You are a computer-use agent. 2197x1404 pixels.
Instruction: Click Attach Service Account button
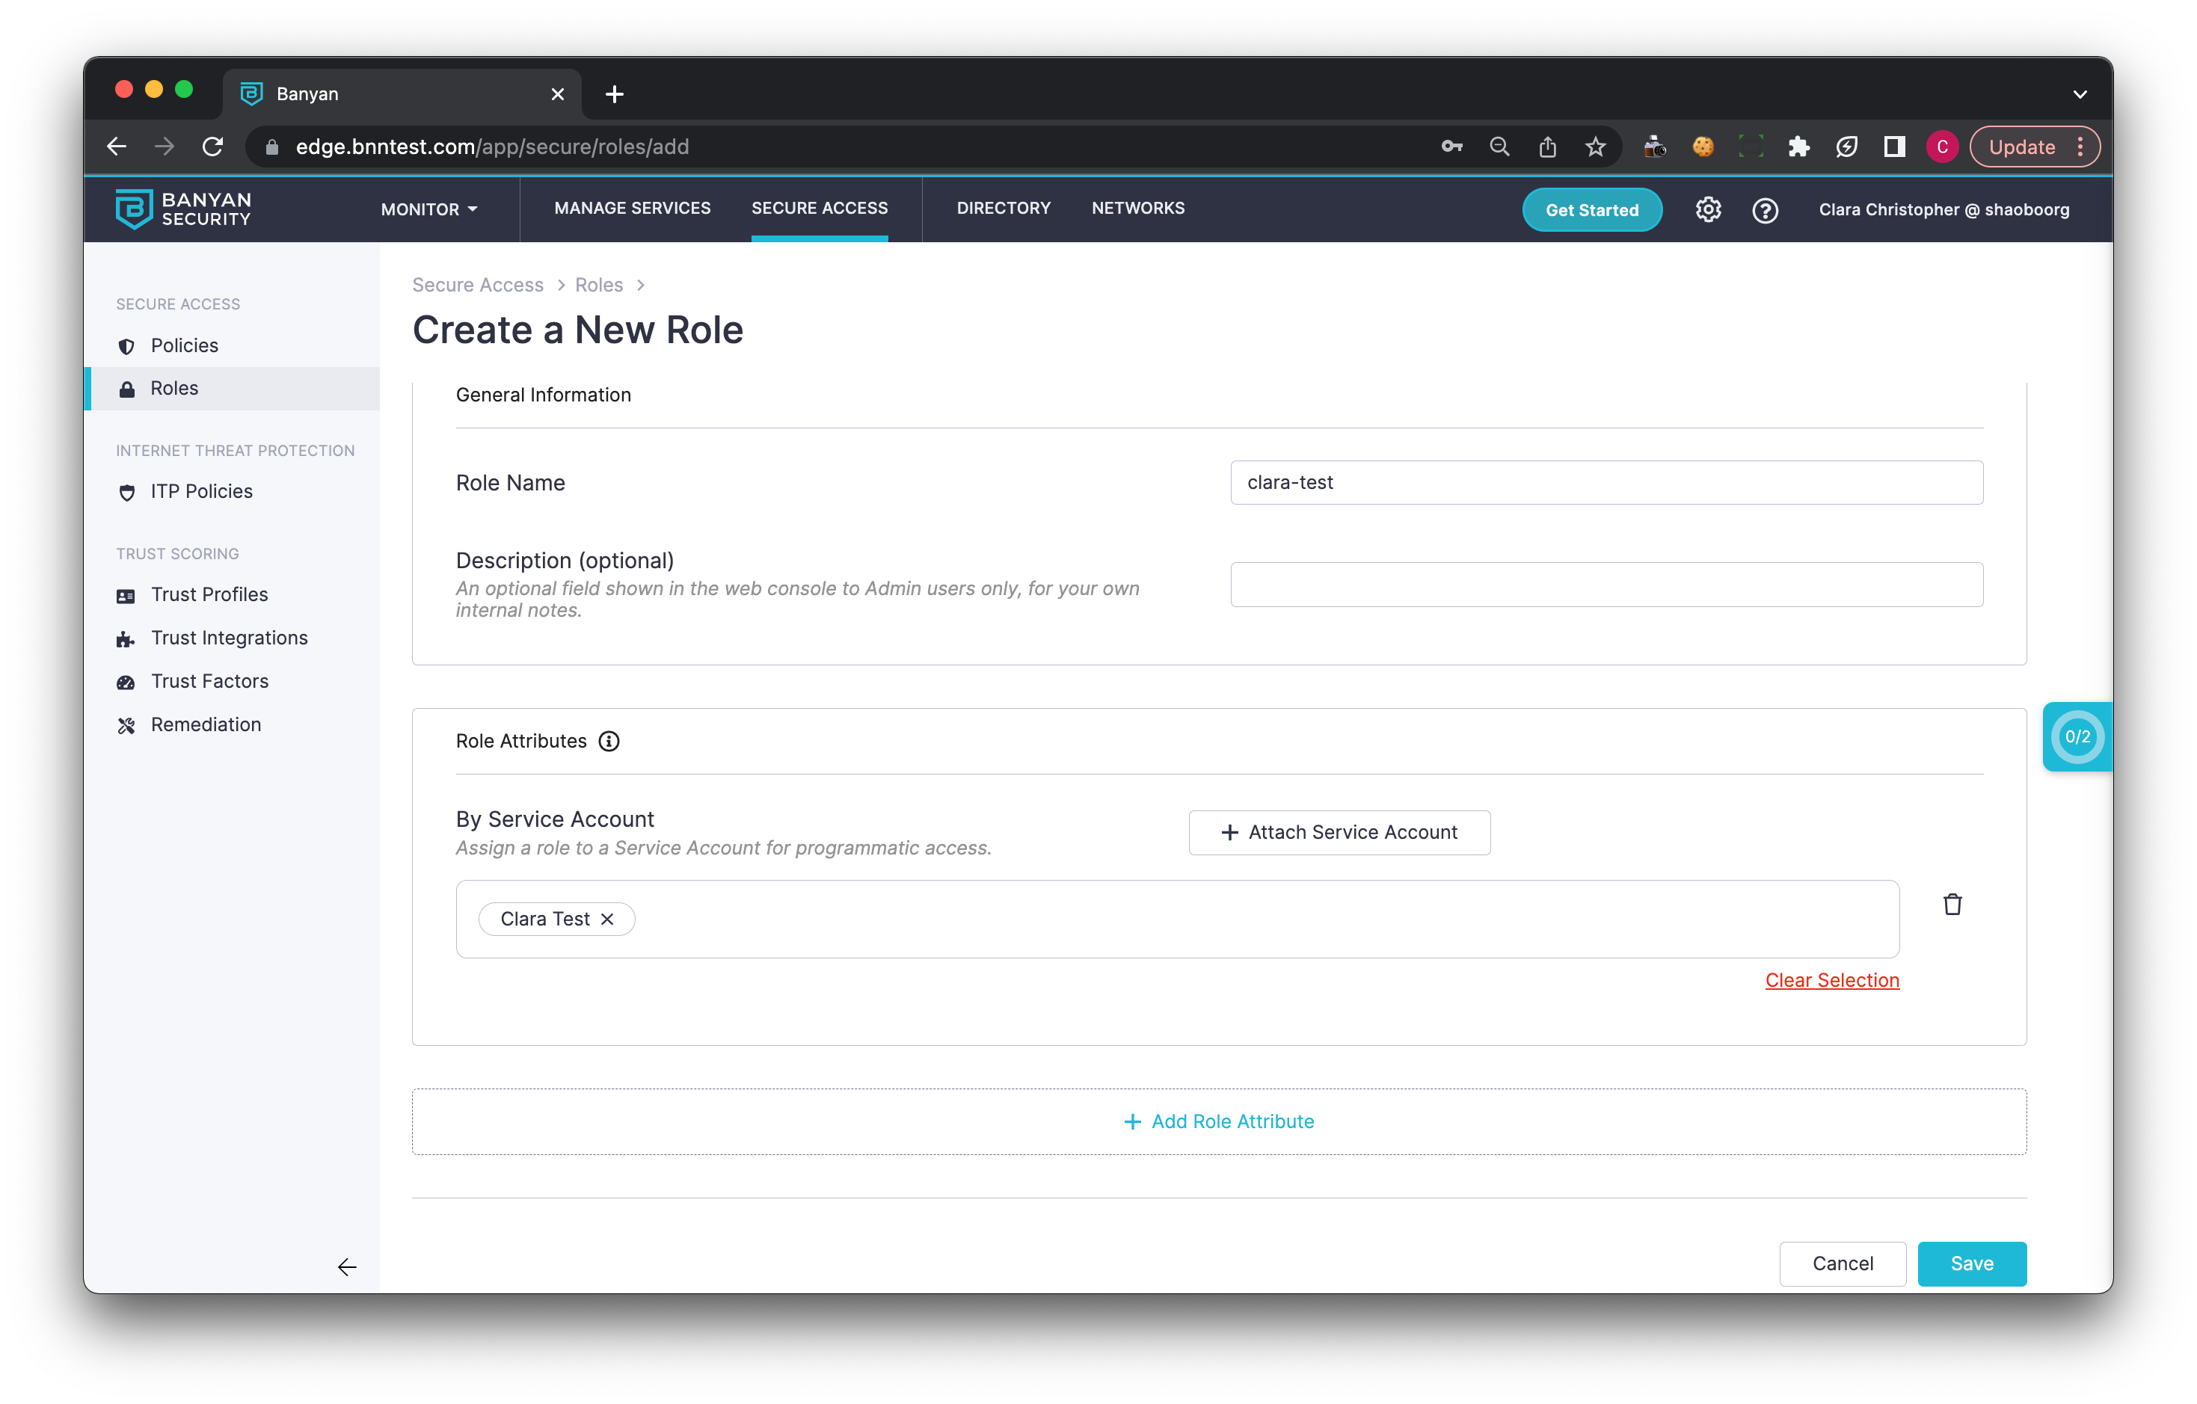[x=1339, y=832]
